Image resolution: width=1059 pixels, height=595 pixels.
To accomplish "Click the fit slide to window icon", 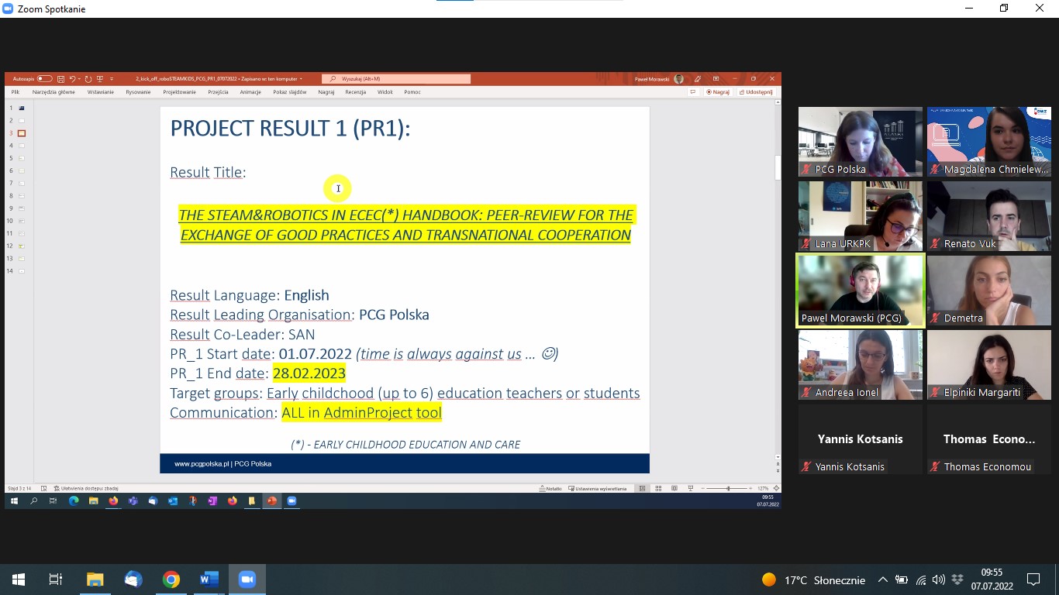I will (776, 489).
